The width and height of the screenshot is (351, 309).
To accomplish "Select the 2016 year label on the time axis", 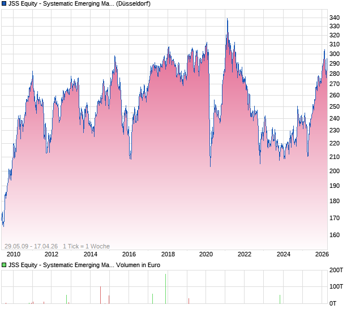I will tap(129, 255).
